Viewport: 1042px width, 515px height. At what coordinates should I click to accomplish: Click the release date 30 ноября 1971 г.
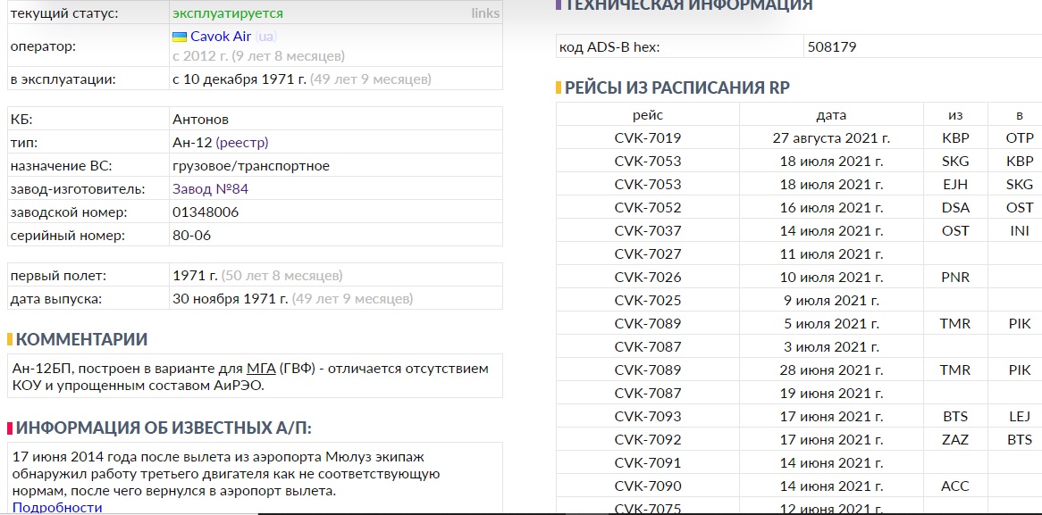(230, 299)
